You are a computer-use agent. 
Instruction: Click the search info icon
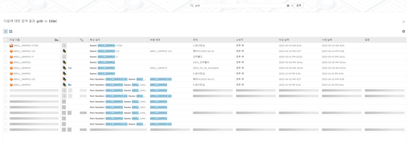click(x=288, y=6)
